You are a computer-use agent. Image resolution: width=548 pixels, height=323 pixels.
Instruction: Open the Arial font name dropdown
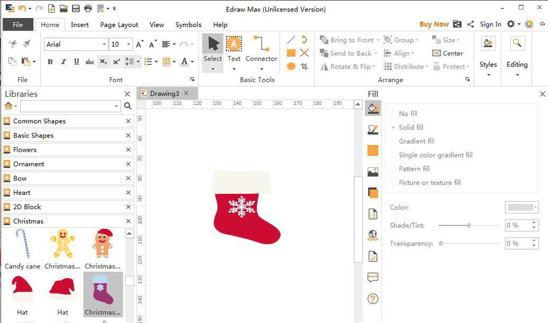pyautogui.click(x=104, y=44)
